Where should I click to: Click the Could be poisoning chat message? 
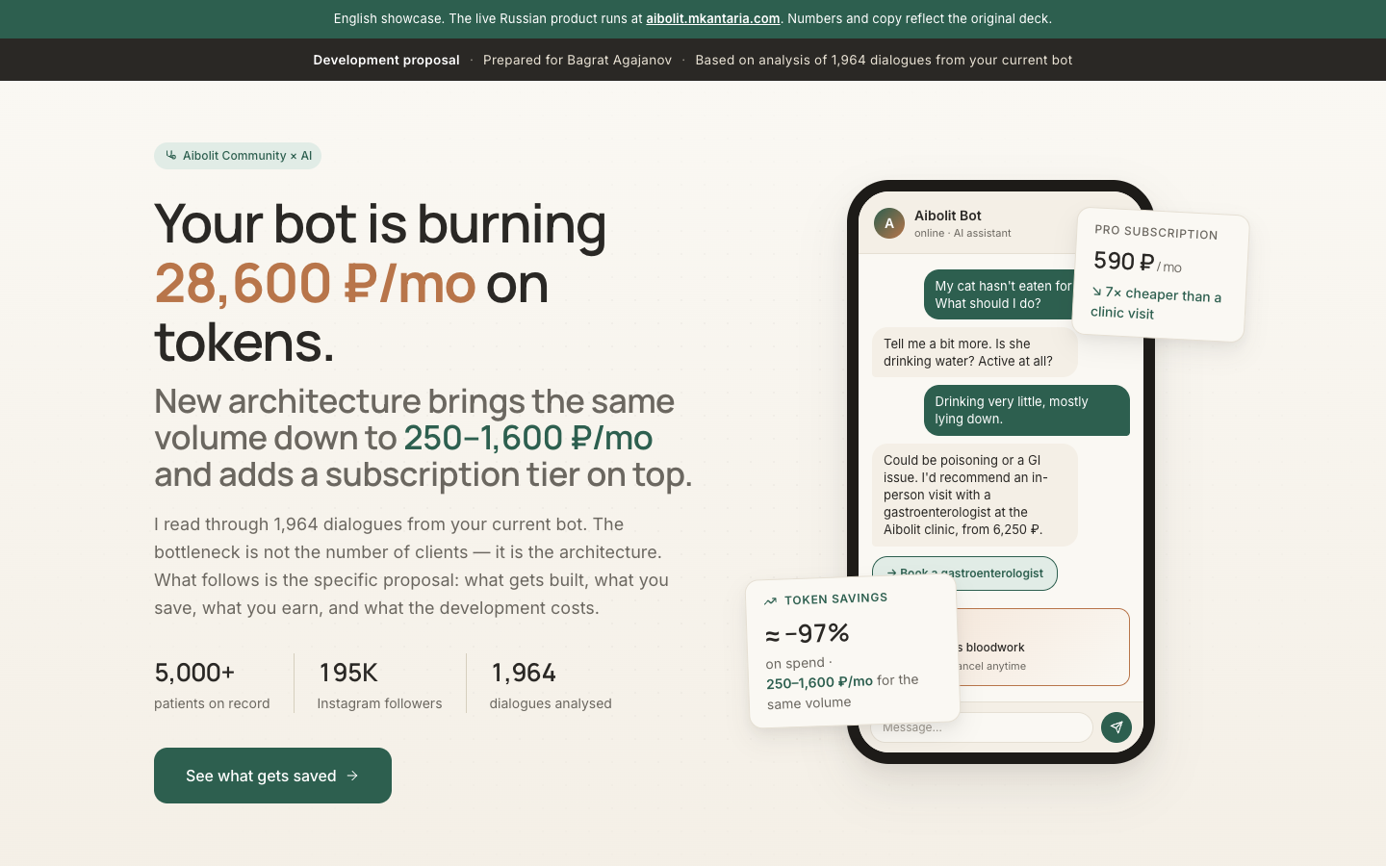(x=975, y=495)
